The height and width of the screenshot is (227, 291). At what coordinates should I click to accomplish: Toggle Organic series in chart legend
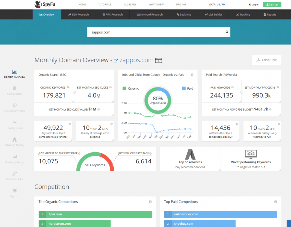coord(125,89)
